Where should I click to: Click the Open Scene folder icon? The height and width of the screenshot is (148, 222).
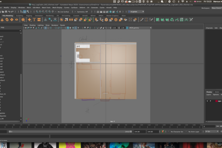[3, 11]
